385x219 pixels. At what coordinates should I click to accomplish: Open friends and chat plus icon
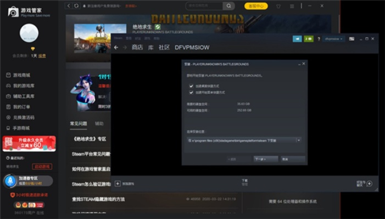[x=369, y=183]
